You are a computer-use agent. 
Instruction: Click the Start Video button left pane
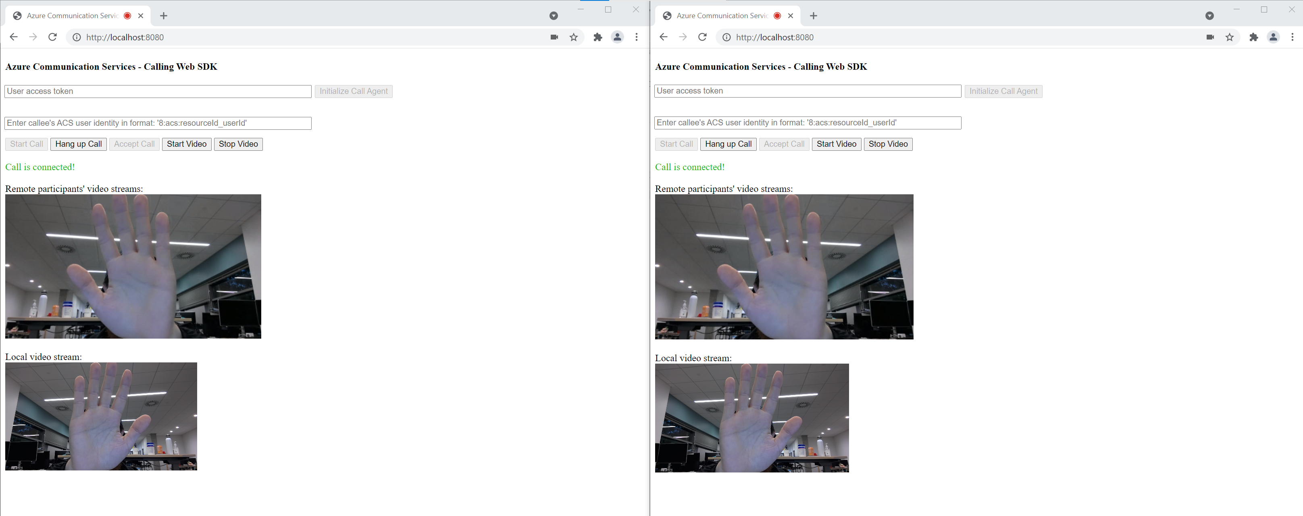187,144
